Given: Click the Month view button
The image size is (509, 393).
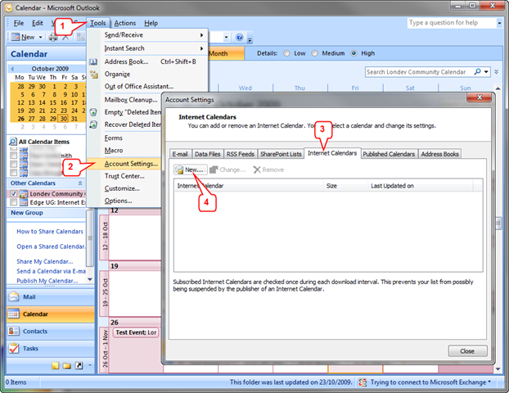Looking at the screenshot, I should click(x=226, y=53).
